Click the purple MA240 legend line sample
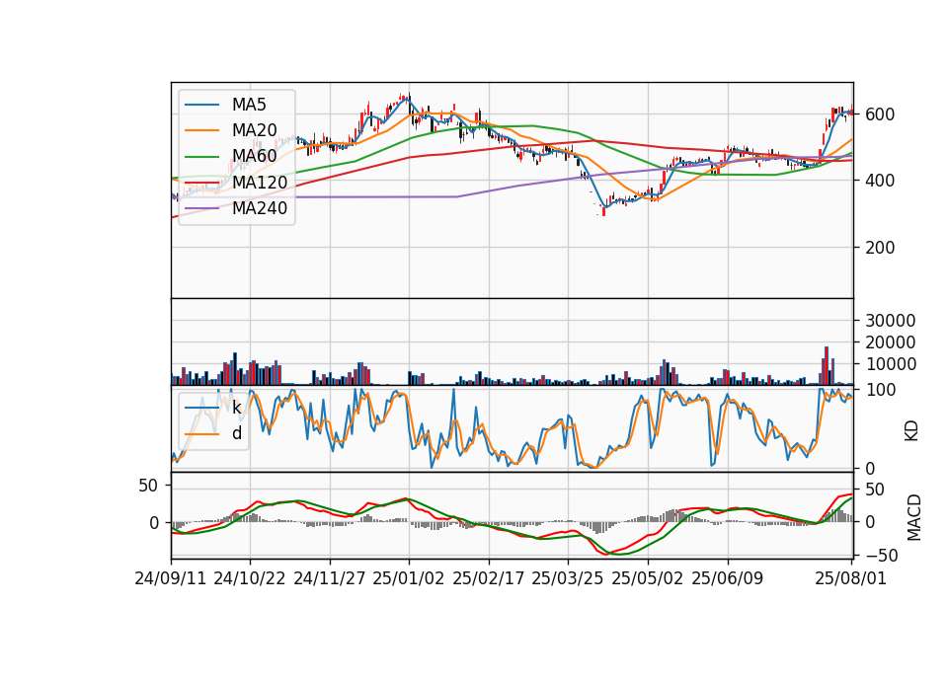The height and width of the screenshot is (681, 948). [x=201, y=208]
